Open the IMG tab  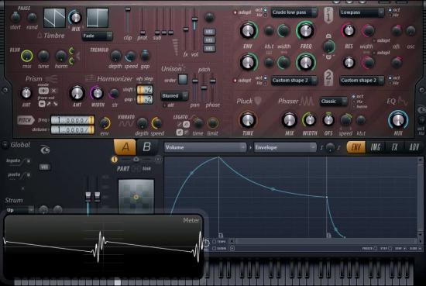376,147
